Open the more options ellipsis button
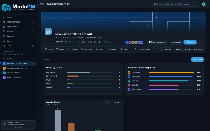 point(200,42)
